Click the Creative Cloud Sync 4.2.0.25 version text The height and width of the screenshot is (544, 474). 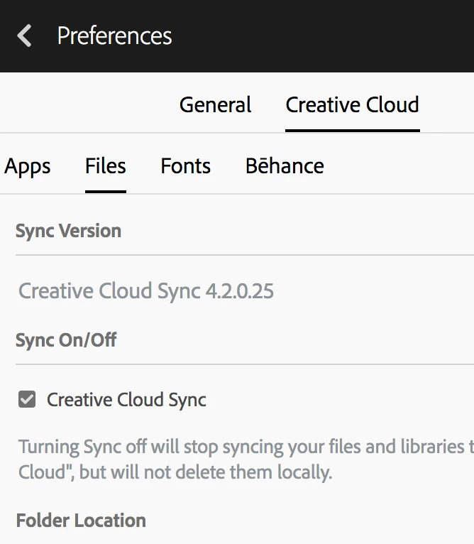tap(146, 291)
